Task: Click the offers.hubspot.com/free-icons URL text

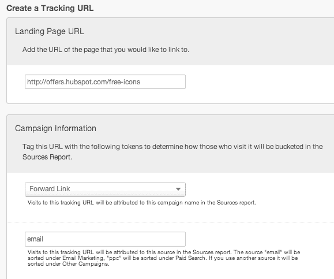Action: click(x=84, y=82)
